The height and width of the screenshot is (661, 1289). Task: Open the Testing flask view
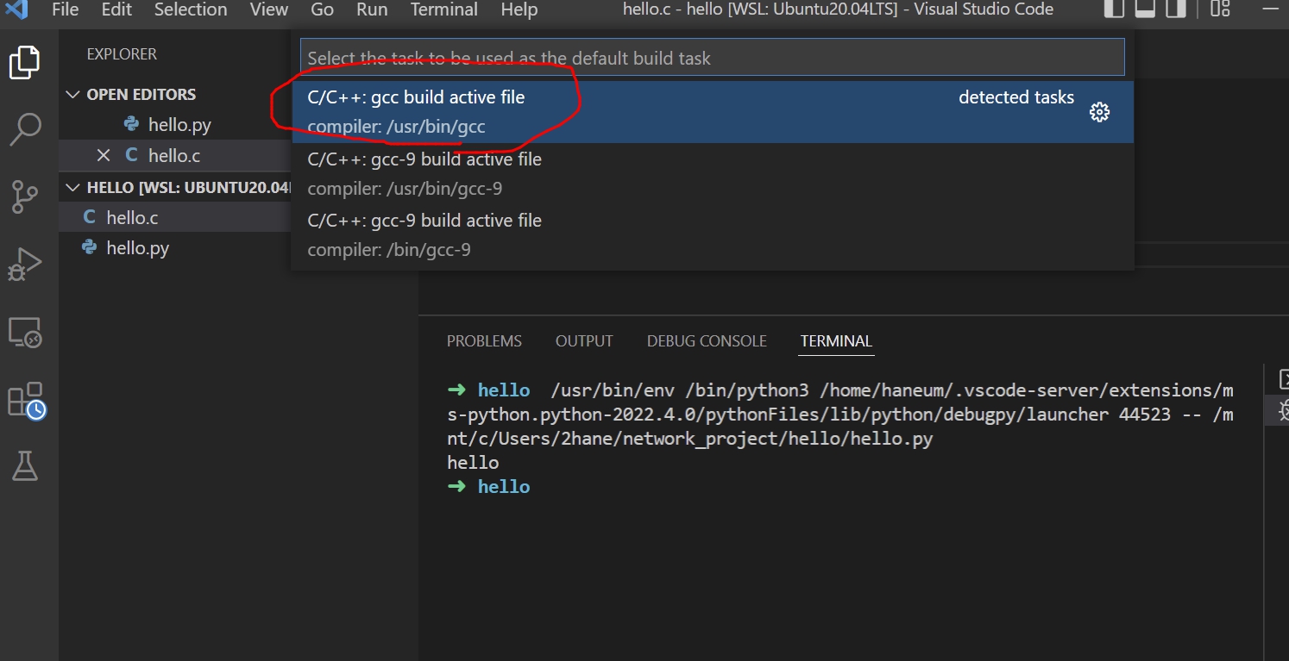tap(24, 466)
